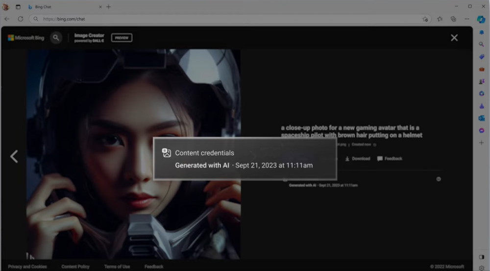Click the PREVIEW badge button
Screen dimensions: 490x271
(122, 38)
